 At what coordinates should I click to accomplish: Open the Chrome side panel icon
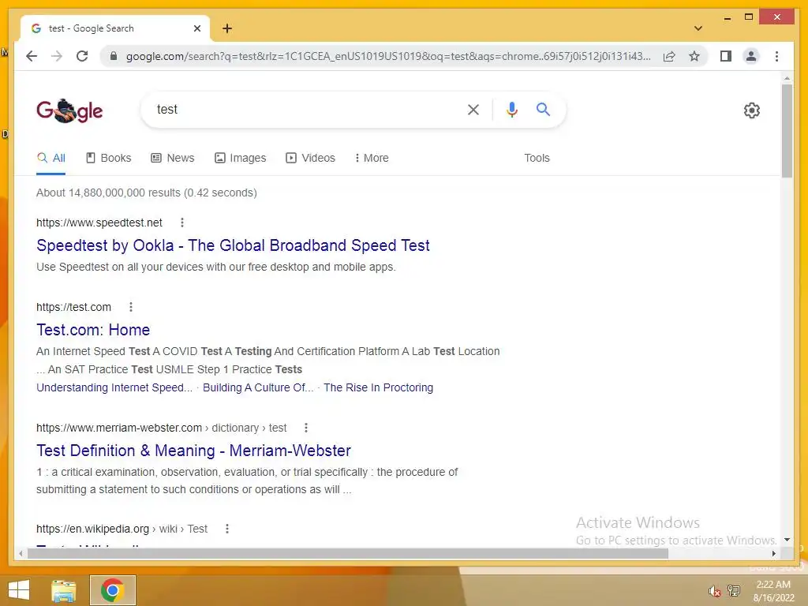[x=726, y=56]
